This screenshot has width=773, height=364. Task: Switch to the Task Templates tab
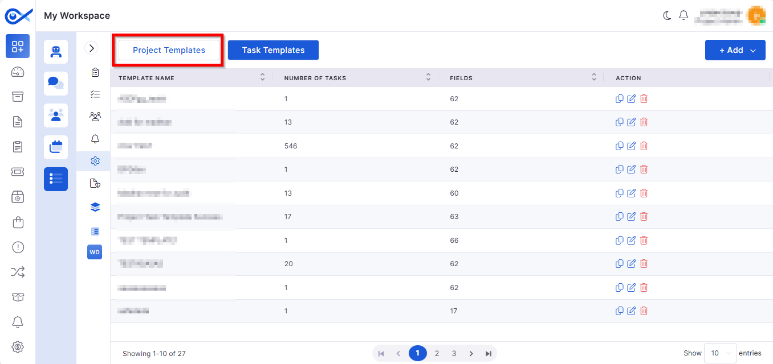click(x=273, y=50)
